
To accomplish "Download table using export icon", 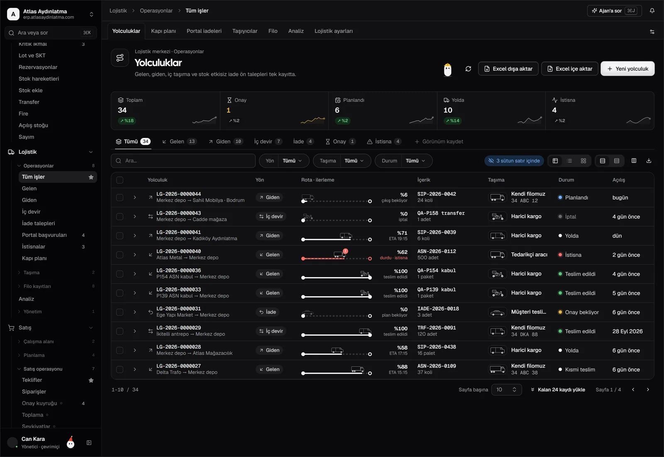I will 649,161.
